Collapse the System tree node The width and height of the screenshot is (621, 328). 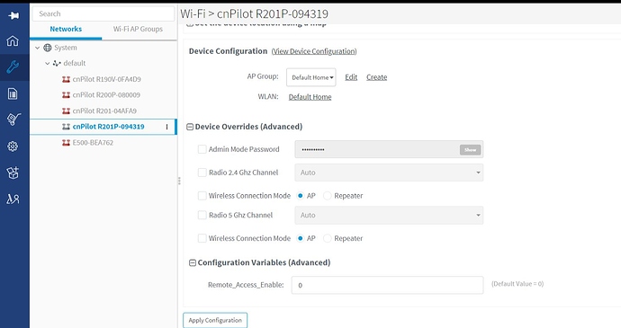[x=37, y=48]
